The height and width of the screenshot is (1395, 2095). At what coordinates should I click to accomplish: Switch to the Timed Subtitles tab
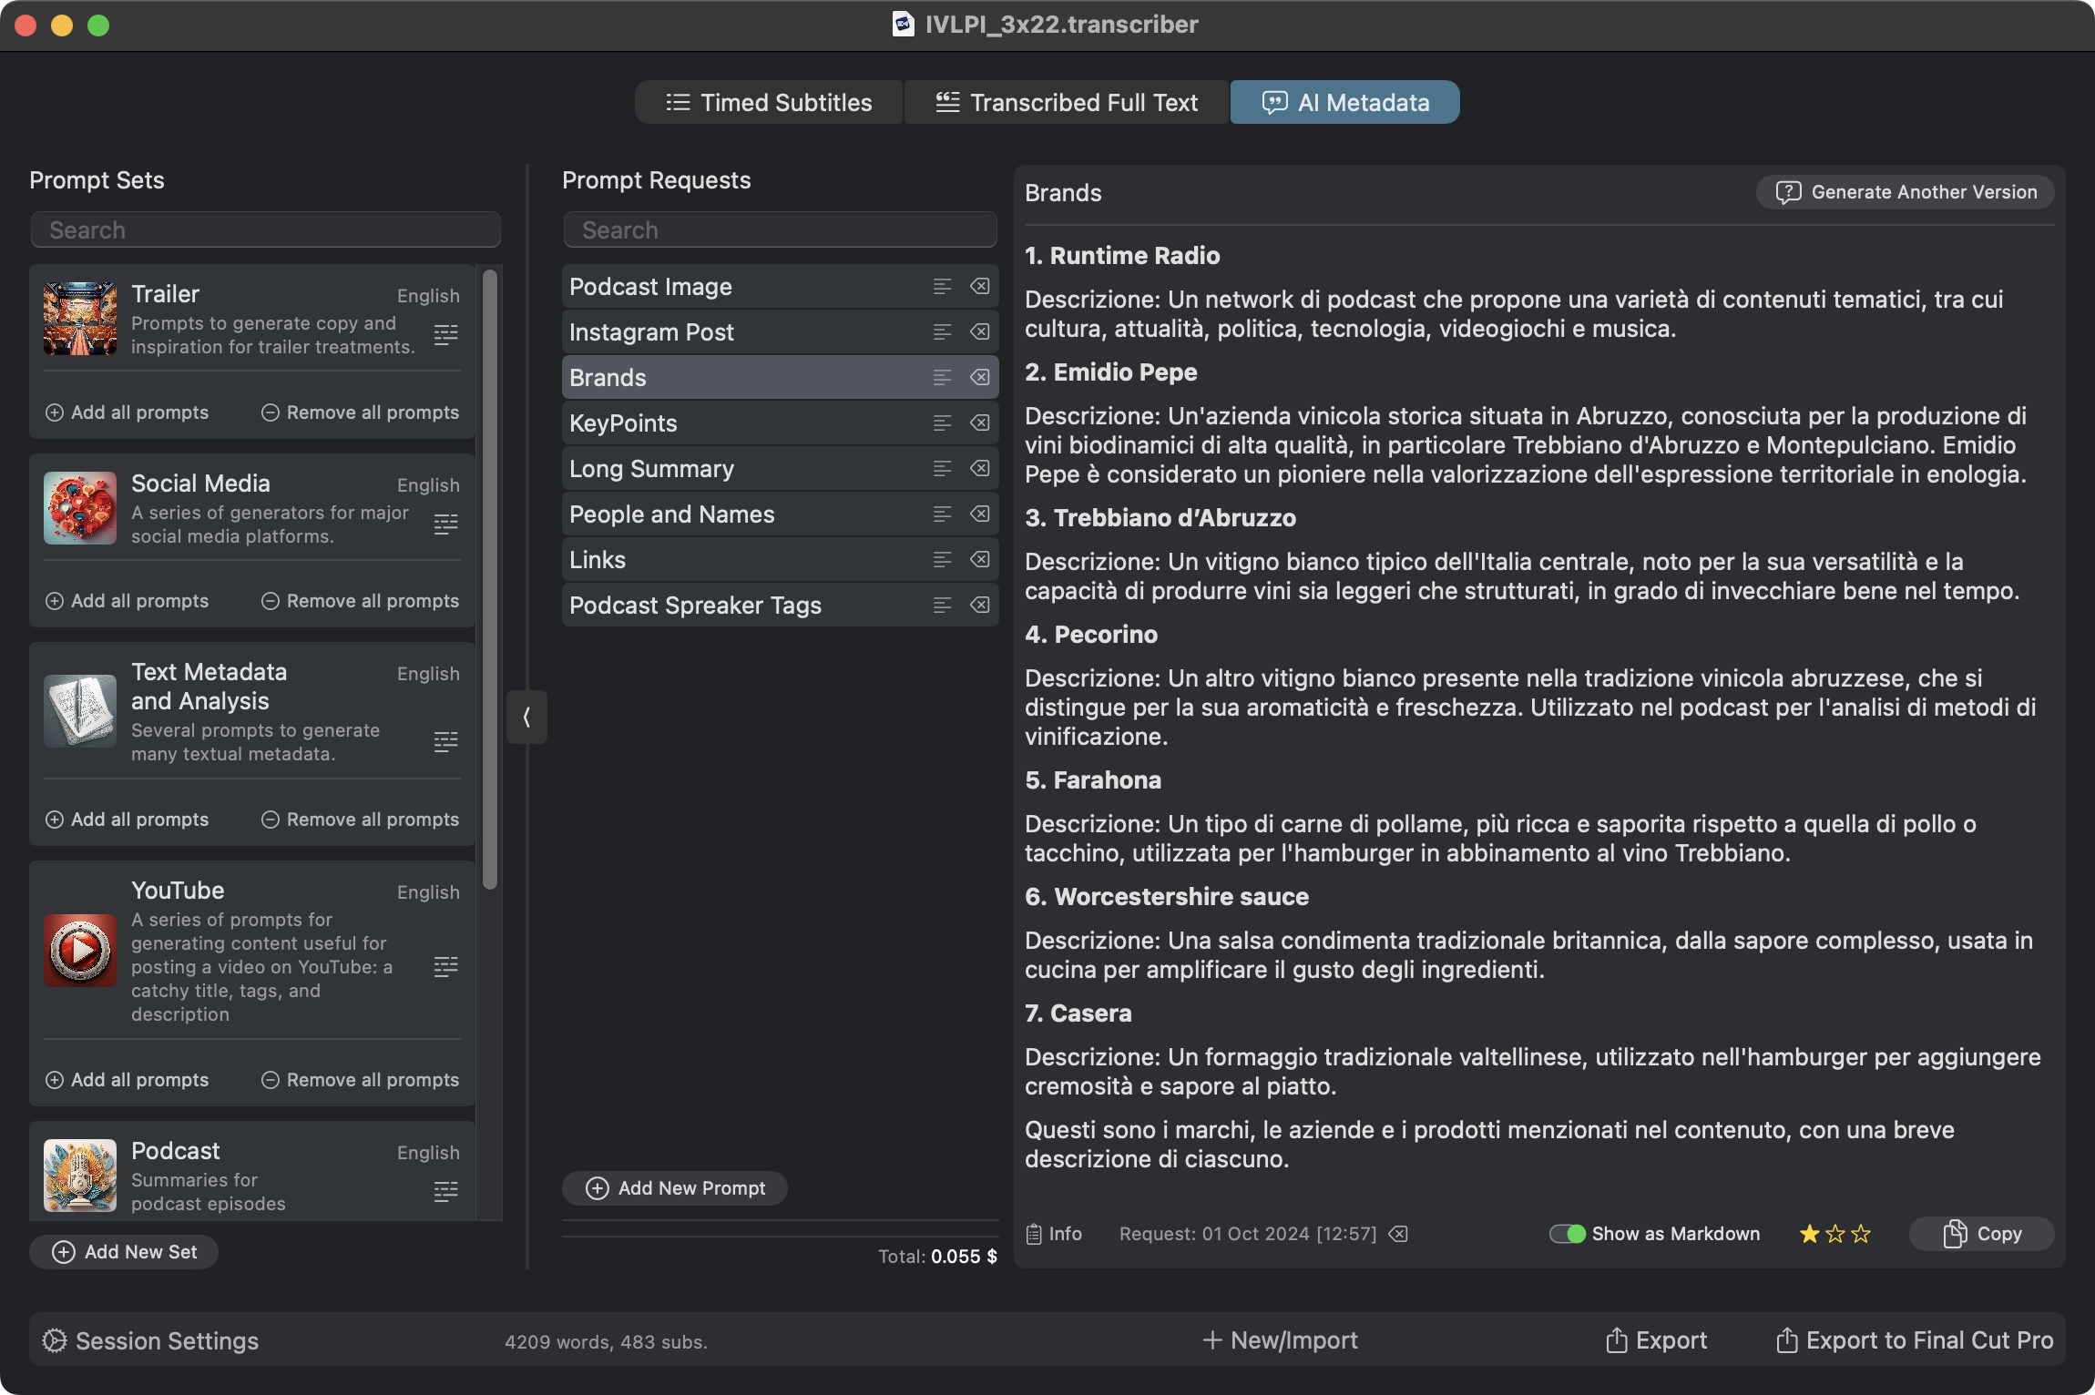coord(769,103)
